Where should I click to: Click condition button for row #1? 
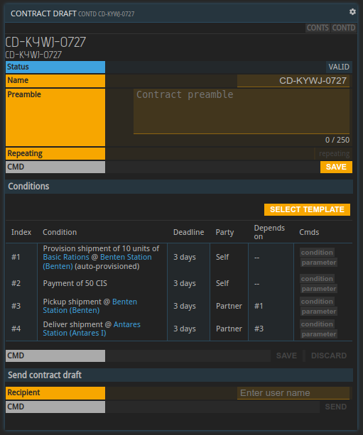tap(317, 253)
